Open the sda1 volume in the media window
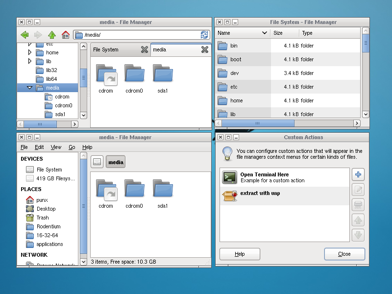The image size is (392, 294). coord(163,75)
